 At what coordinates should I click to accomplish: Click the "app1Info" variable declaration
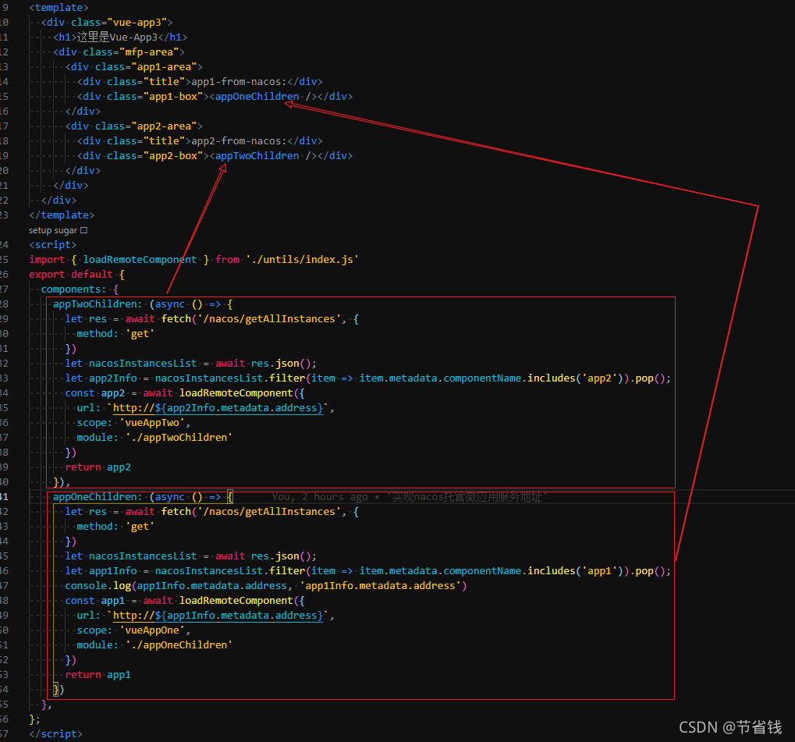click(112, 571)
